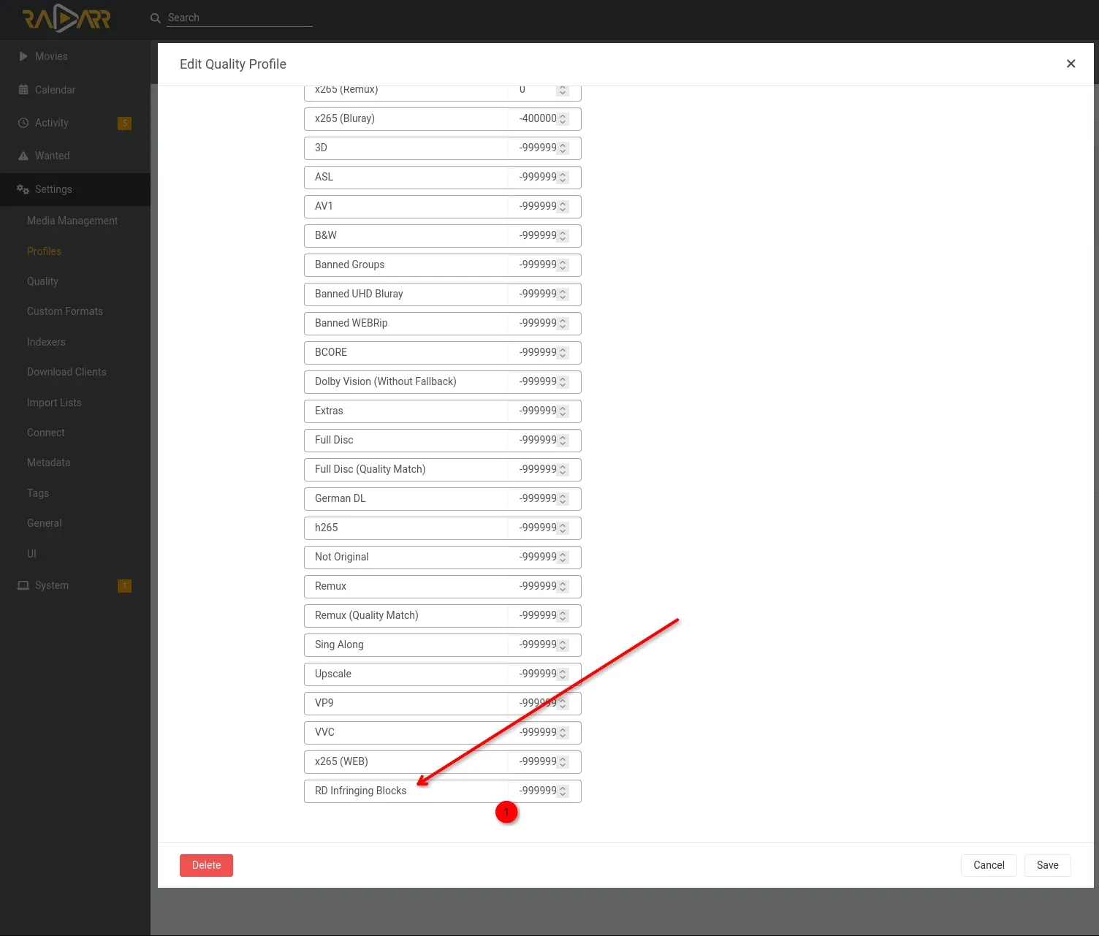Click the Settings gears icon

[23, 189]
